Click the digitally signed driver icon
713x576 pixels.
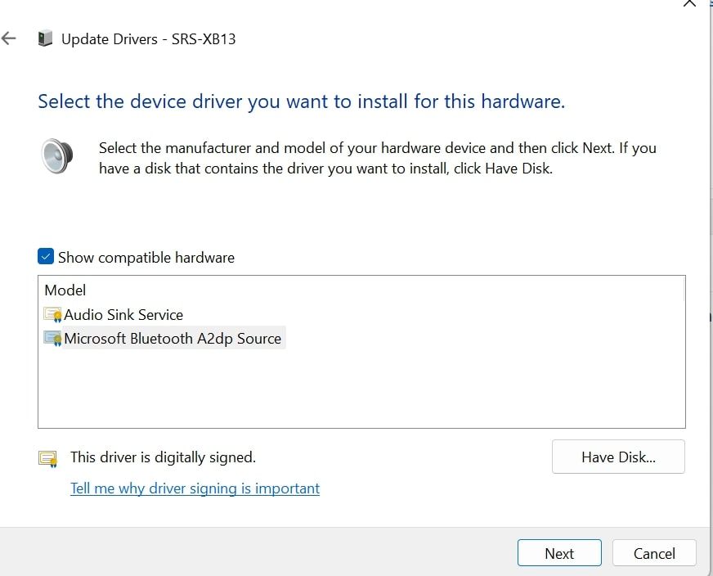click(47, 457)
